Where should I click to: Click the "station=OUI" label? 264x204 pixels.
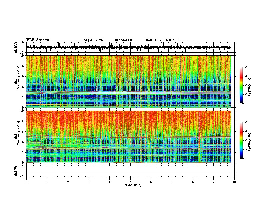point(123,40)
